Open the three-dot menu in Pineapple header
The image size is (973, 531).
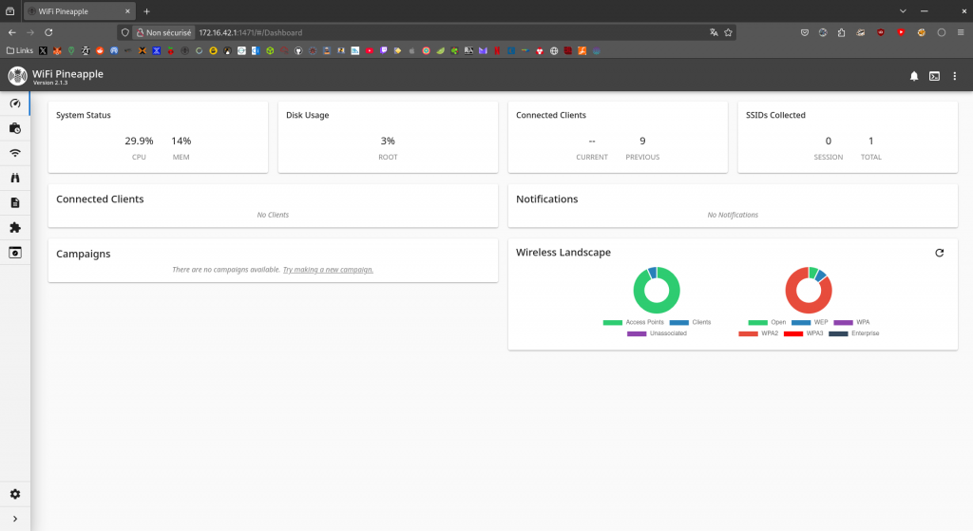coord(955,76)
